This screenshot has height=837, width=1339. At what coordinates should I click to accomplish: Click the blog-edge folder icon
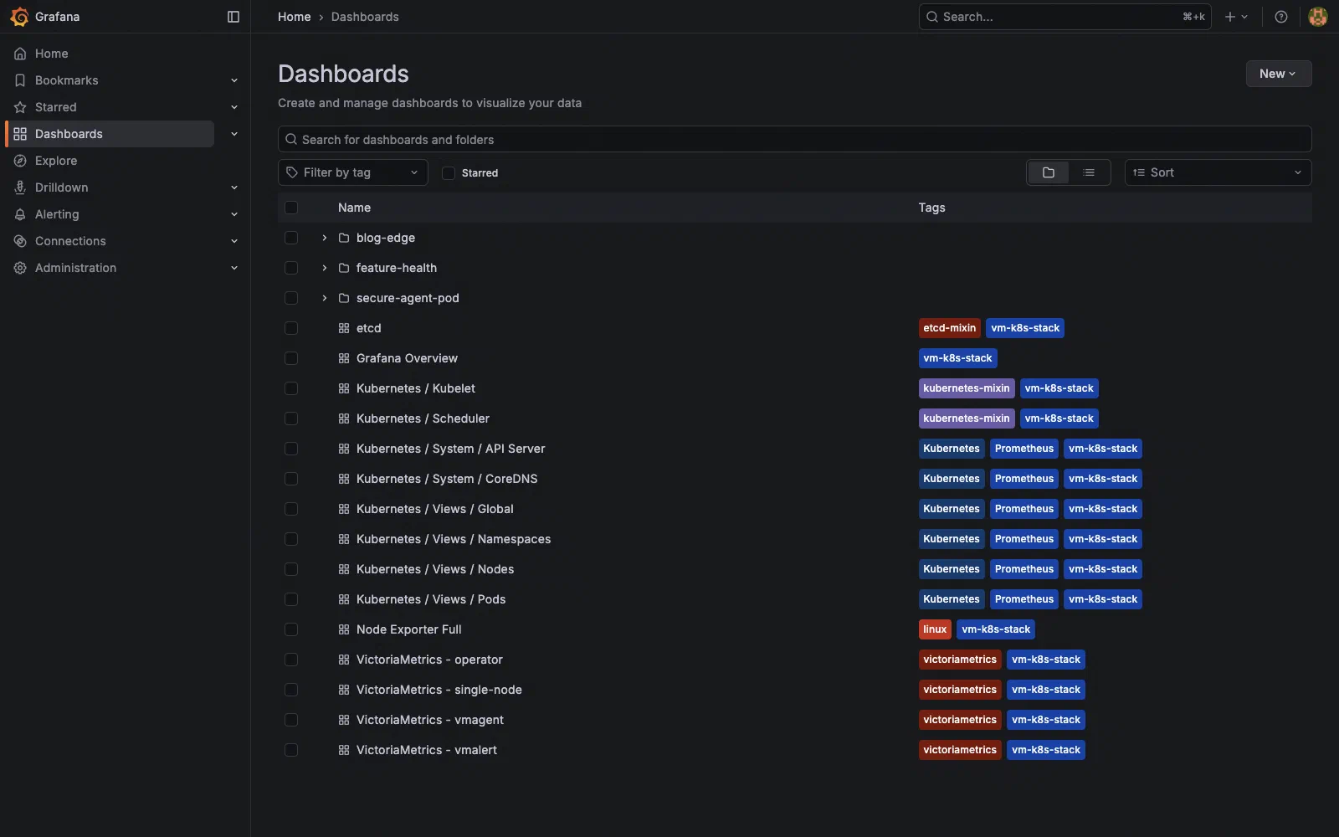(344, 238)
